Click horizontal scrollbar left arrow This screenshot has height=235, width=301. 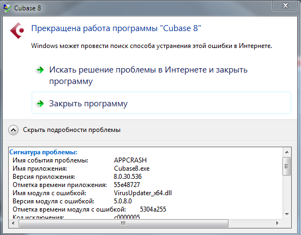click(x=13, y=224)
